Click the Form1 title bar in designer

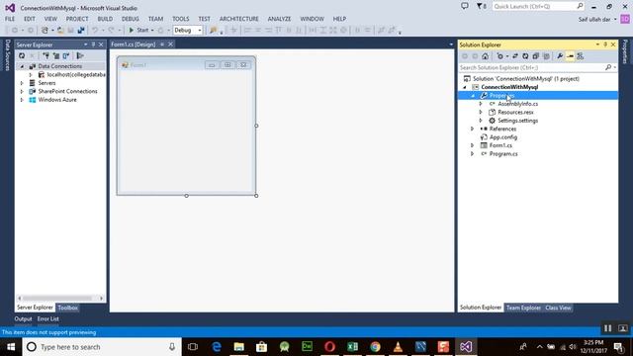[x=186, y=64]
